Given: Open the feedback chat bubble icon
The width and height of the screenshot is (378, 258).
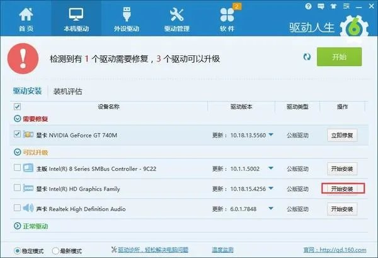Looking at the screenshot, I should click(321, 6).
